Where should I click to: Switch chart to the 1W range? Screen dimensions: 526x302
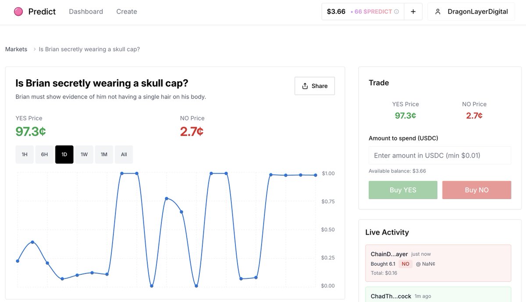click(84, 155)
